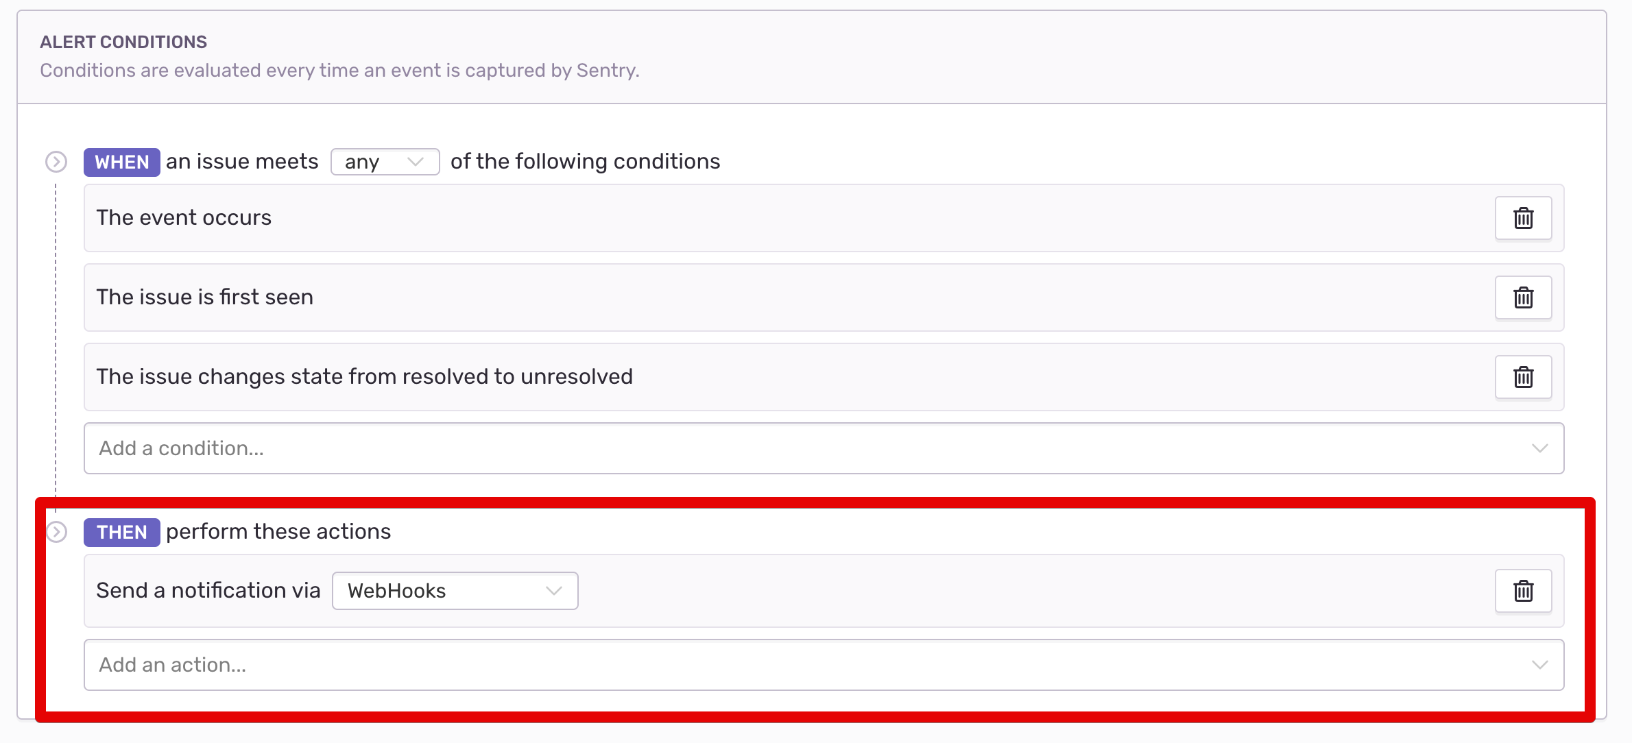This screenshot has height=743, width=1632.
Task: Expand the 'Add an action...' selector
Action: [824, 665]
